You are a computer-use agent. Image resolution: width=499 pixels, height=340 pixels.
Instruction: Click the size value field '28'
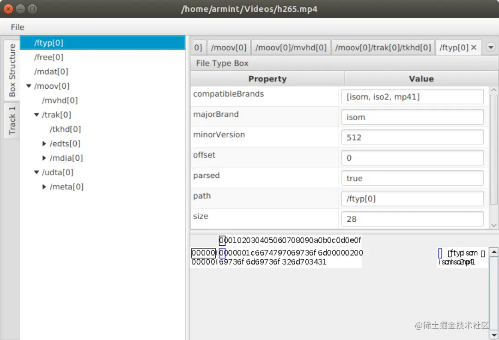pos(413,219)
